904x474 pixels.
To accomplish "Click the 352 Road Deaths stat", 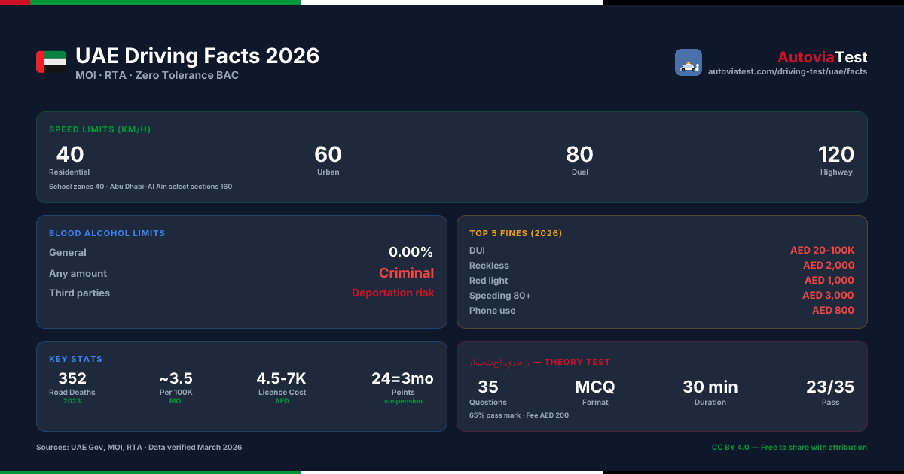I will (72, 387).
